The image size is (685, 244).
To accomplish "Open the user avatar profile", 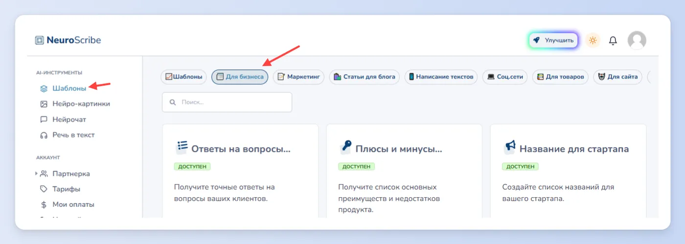I will [x=637, y=41].
